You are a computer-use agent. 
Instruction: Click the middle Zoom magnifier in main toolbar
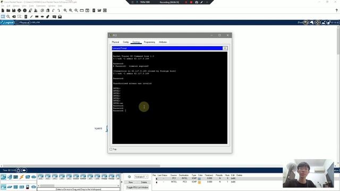point(71,11)
